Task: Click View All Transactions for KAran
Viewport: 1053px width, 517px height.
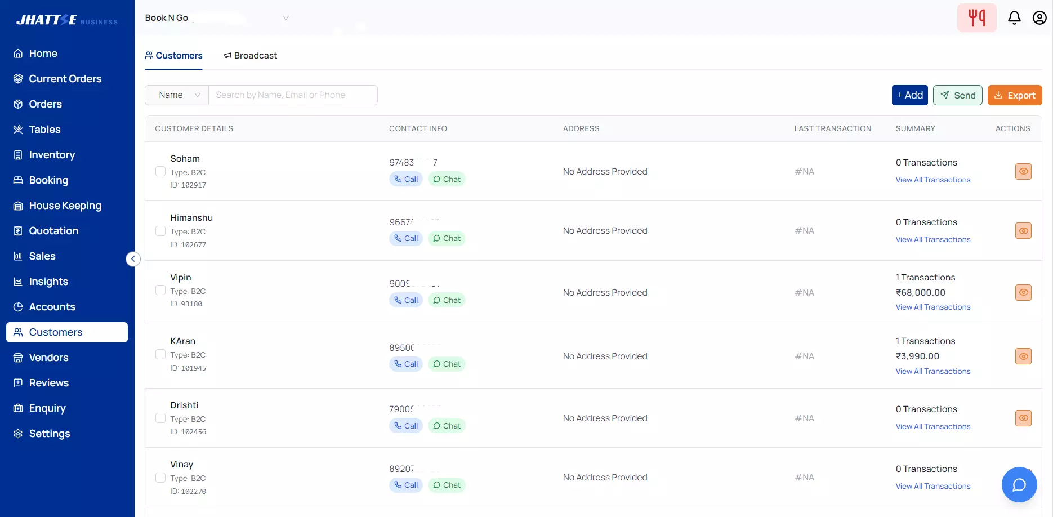Action: click(932, 371)
